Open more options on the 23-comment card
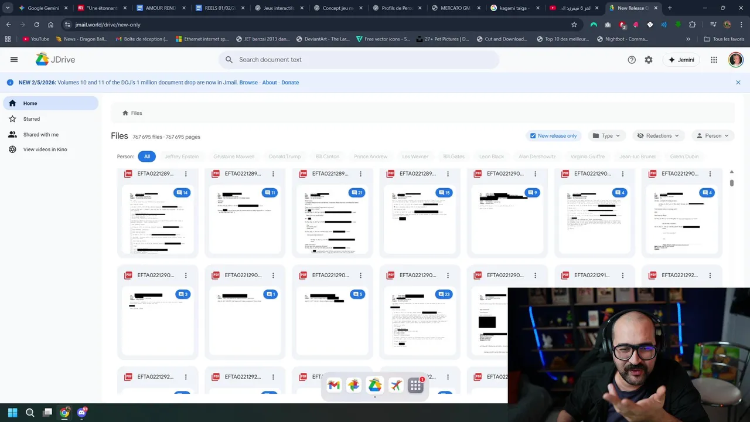 [x=448, y=275]
